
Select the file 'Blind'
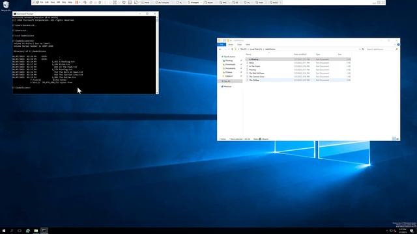click(x=298, y=63)
